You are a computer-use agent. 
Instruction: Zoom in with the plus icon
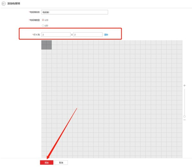[184, 85]
